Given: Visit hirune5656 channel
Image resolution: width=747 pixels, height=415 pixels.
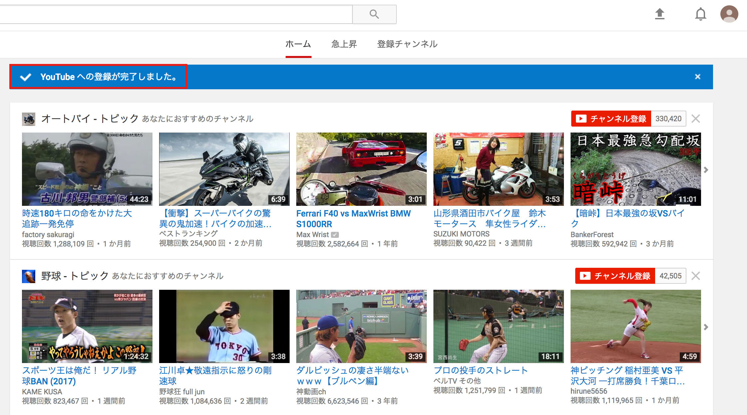Looking at the screenshot, I should [589, 391].
